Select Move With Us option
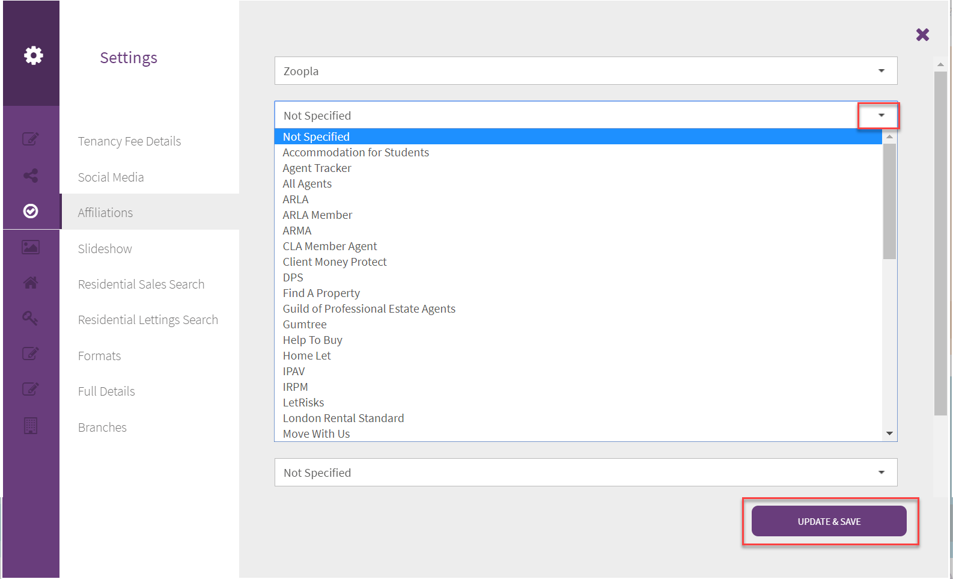Screen dimensions: 953x579 pos(578,433)
